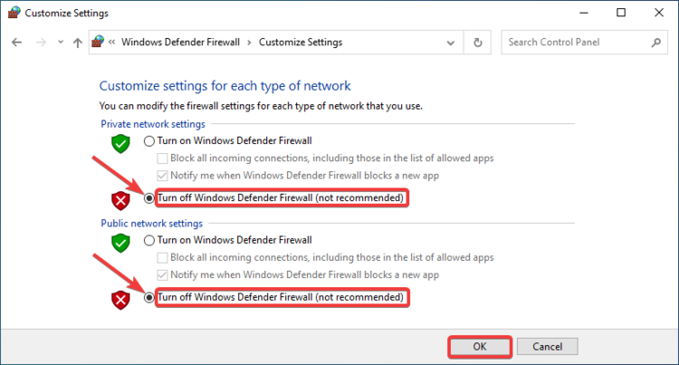Click the forward navigation arrow
Image resolution: width=679 pixels, height=365 pixels.
(41, 43)
